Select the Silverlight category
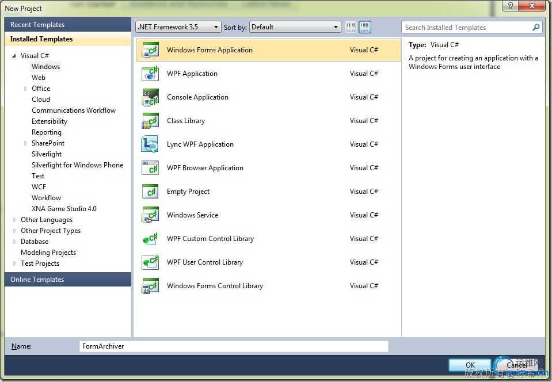 [47, 154]
